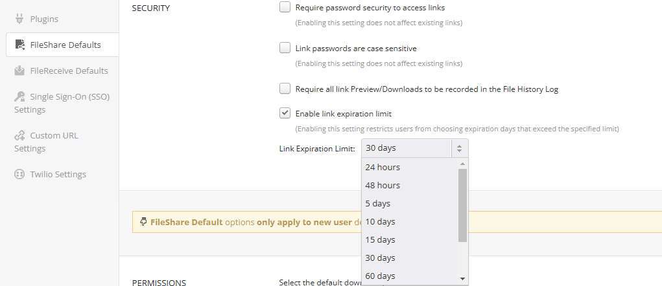Click the dropdown list scrollbar thumb

[x=462, y=206]
